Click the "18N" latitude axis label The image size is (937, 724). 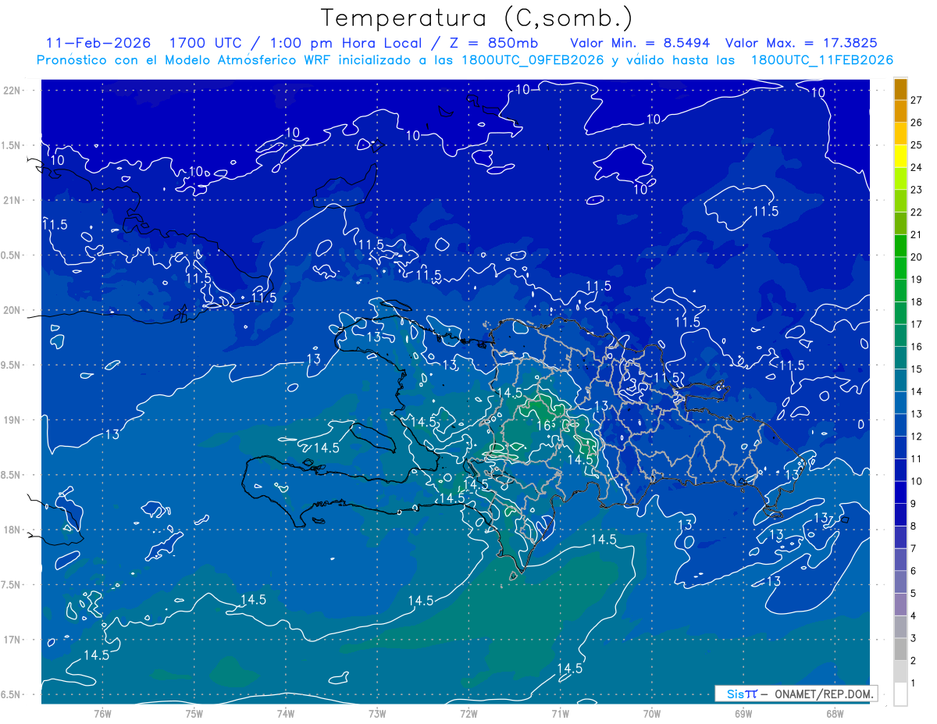pos(12,530)
